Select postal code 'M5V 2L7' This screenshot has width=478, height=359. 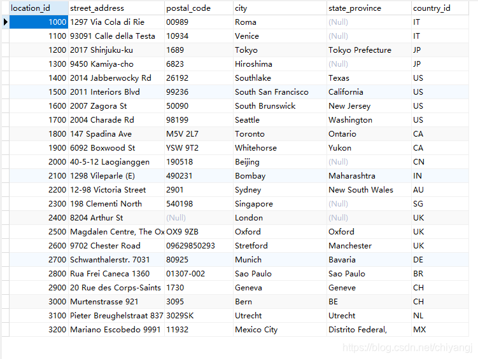pyautogui.click(x=199, y=134)
